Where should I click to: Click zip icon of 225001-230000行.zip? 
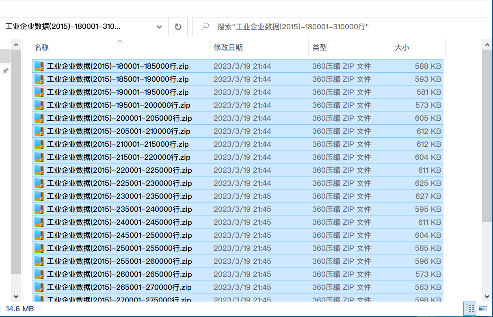39,183
